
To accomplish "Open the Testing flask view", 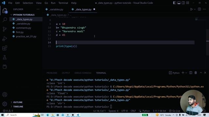I will [x=5, y=58].
